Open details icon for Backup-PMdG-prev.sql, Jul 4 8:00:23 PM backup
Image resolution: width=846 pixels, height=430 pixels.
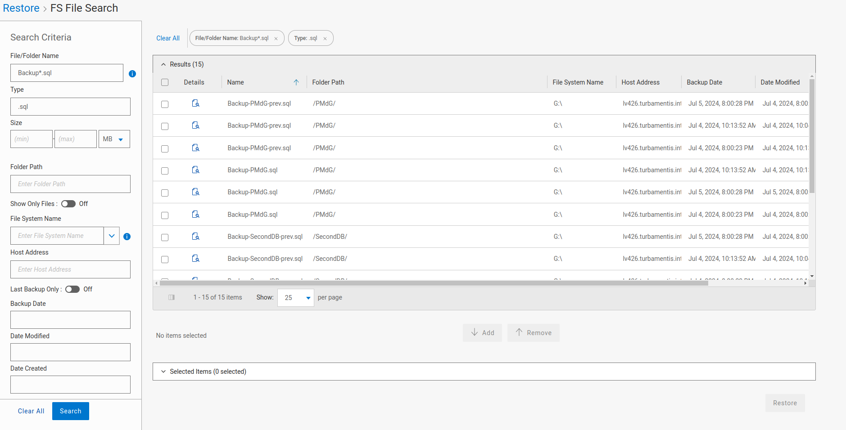[195, 148]
